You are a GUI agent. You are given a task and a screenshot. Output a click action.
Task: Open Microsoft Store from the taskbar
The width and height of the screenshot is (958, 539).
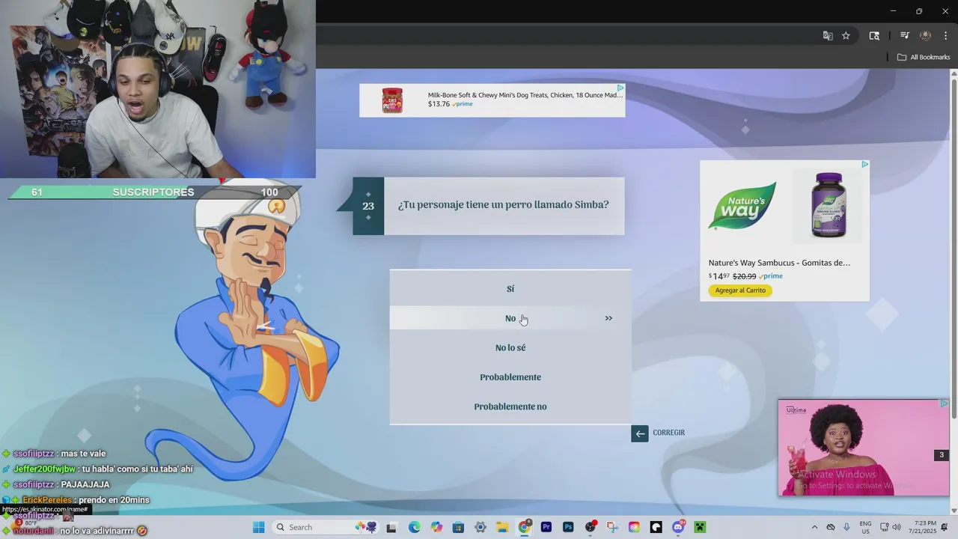(458, 527)
